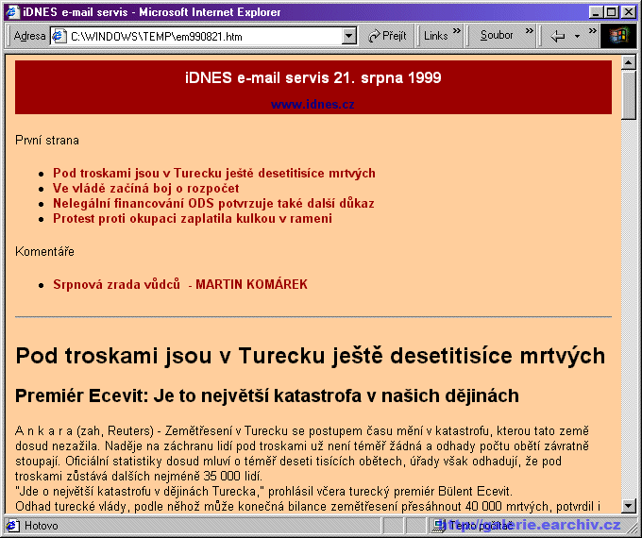Click the Hotovo status text

42,526
